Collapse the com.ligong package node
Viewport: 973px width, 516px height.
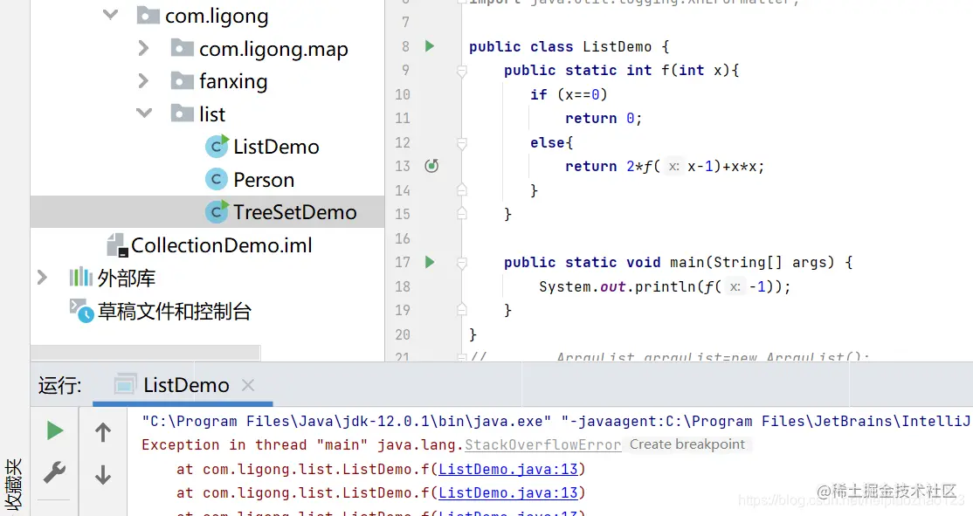(x=110, y=14)
